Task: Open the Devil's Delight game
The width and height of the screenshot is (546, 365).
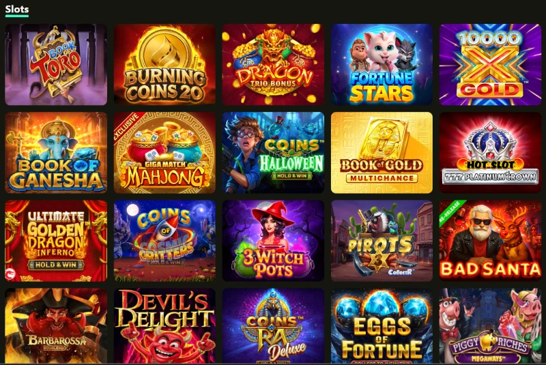Action: 164,325
